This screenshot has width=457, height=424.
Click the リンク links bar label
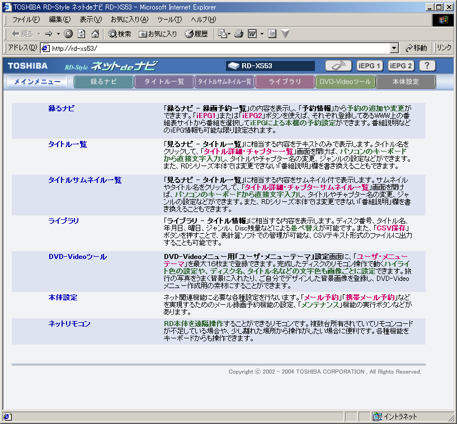click(444, 48)
